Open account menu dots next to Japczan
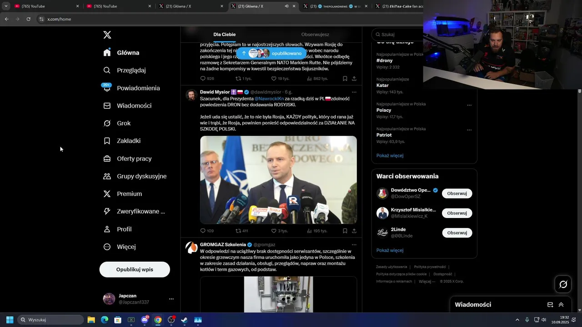 (171, 299)
